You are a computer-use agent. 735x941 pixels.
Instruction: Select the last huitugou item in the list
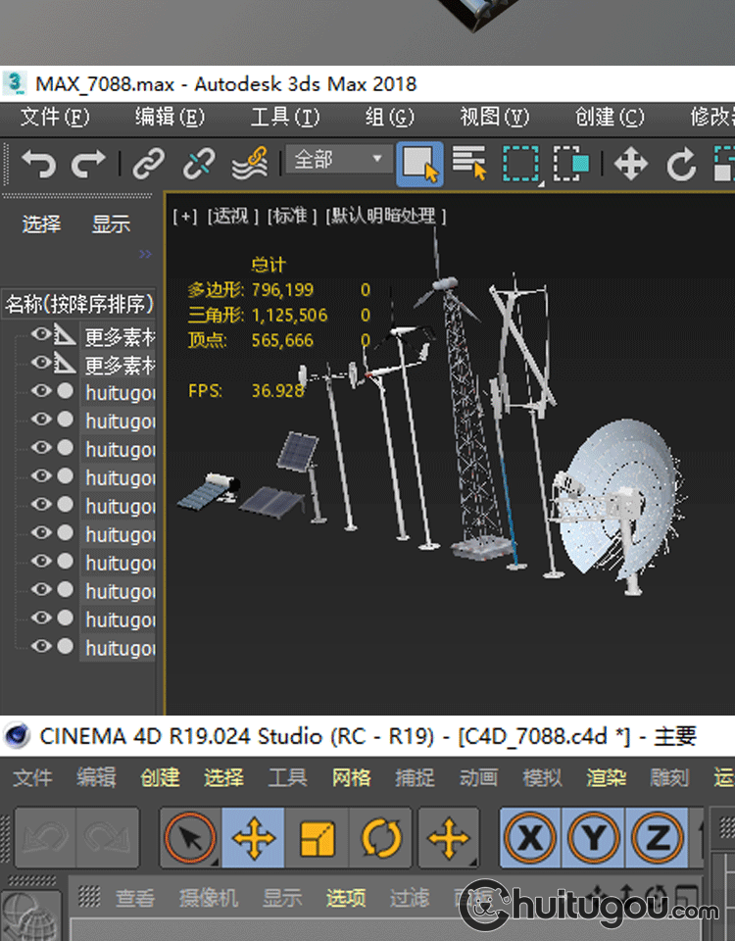click(120, 648)
